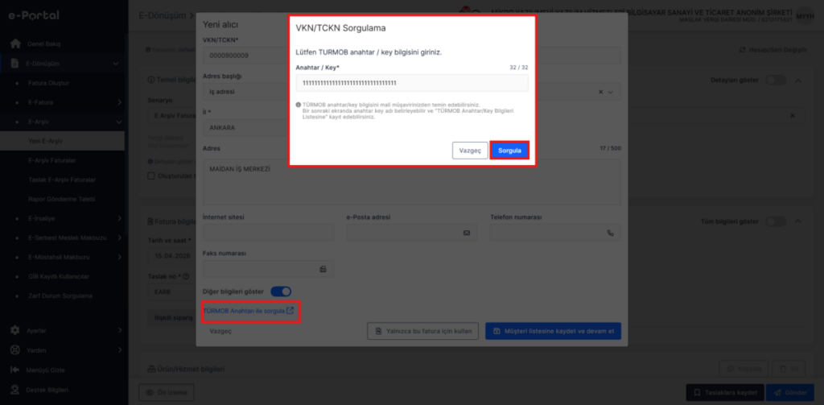This screenshot has width=824, height=405.
Task: Open Genel Bakış home icon
Action: pos(15,43)
